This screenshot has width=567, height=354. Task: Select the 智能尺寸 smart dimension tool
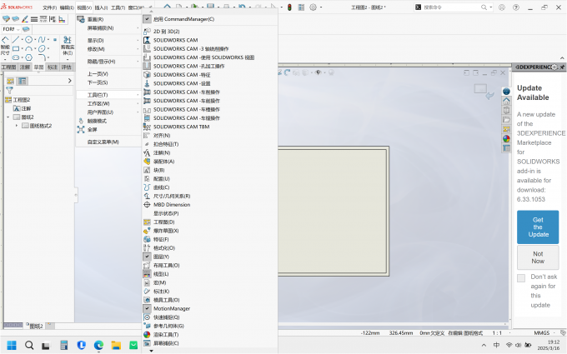(x=5, y=46)
